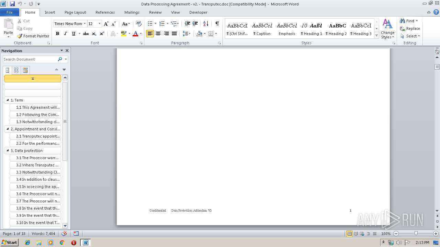This screenshot has height=247, width=440.
Task: Close the Navigation pane
Action: [x=67, y=50]
